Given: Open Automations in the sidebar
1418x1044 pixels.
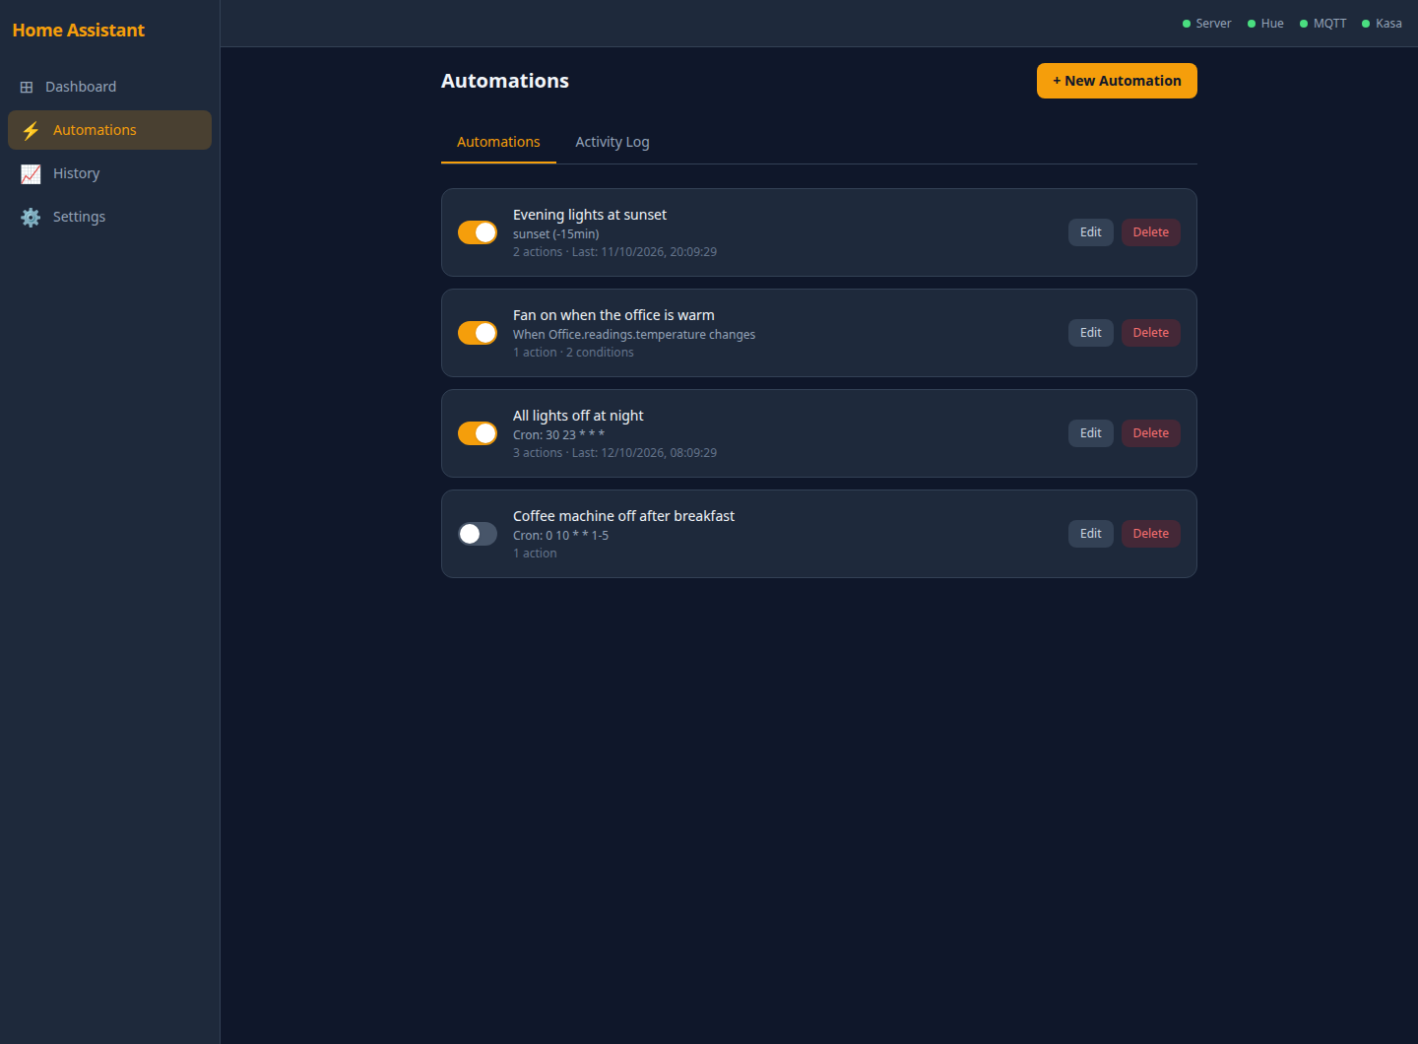Looking at the screenshot, I should (x=109, y=130).
